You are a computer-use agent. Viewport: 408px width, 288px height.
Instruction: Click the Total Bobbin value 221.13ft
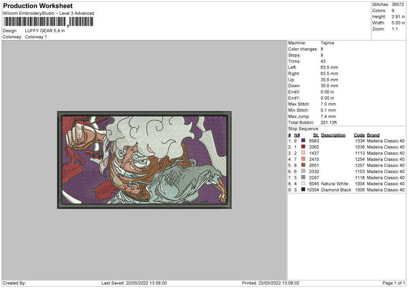pos(328,122)
